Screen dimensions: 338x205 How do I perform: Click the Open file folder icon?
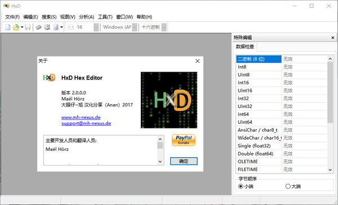16,27
